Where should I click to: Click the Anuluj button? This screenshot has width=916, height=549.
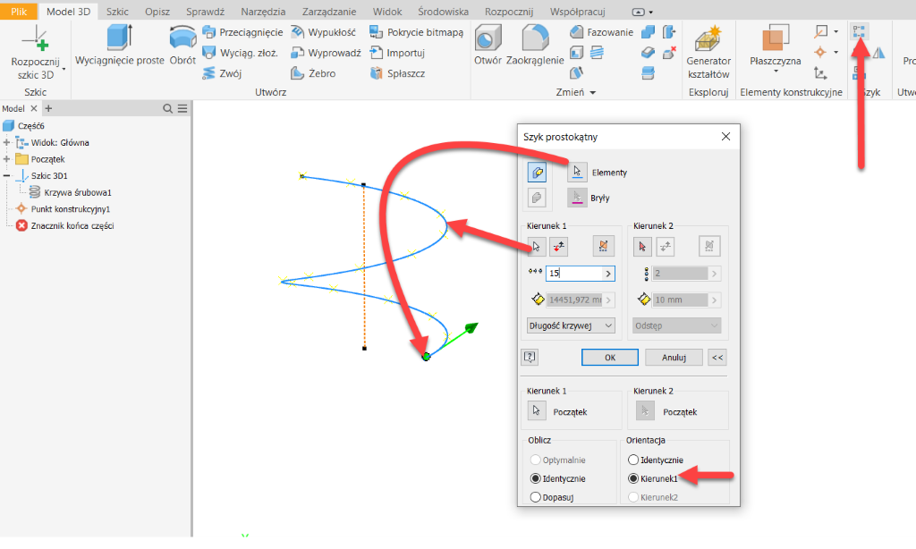673,357
